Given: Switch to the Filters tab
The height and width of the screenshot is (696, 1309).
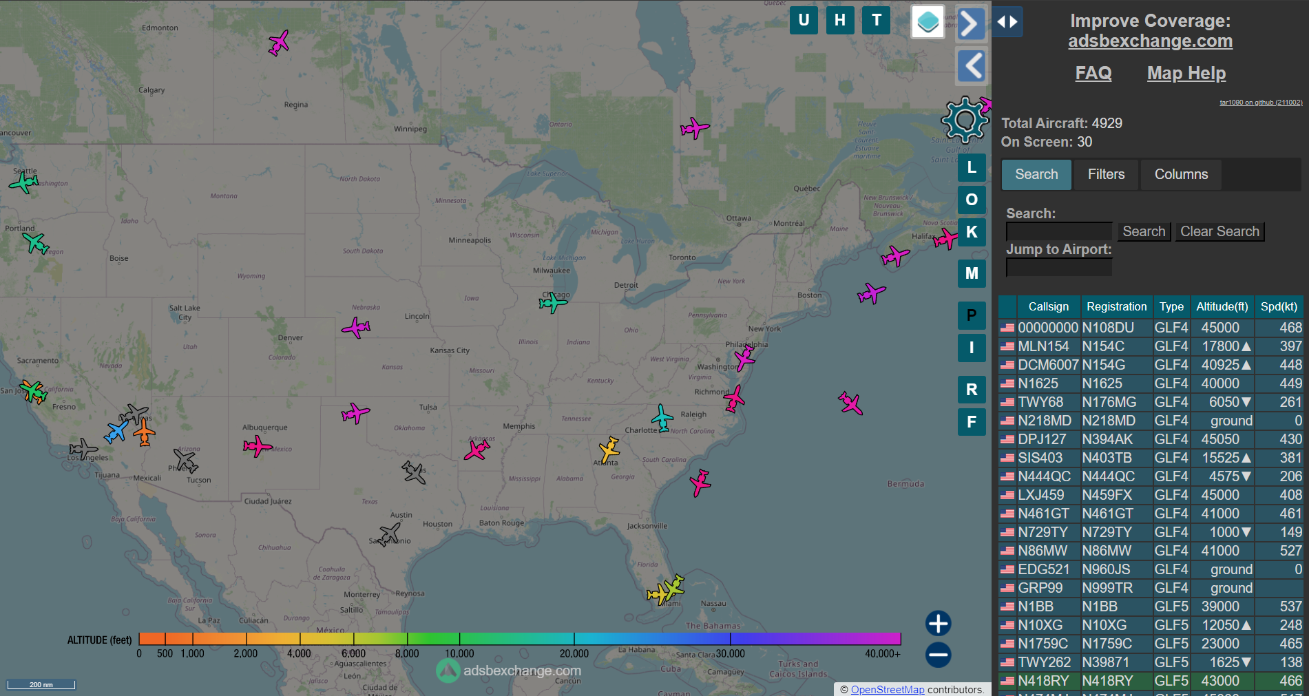Looking at the screenshot, I should point(1106,174).
